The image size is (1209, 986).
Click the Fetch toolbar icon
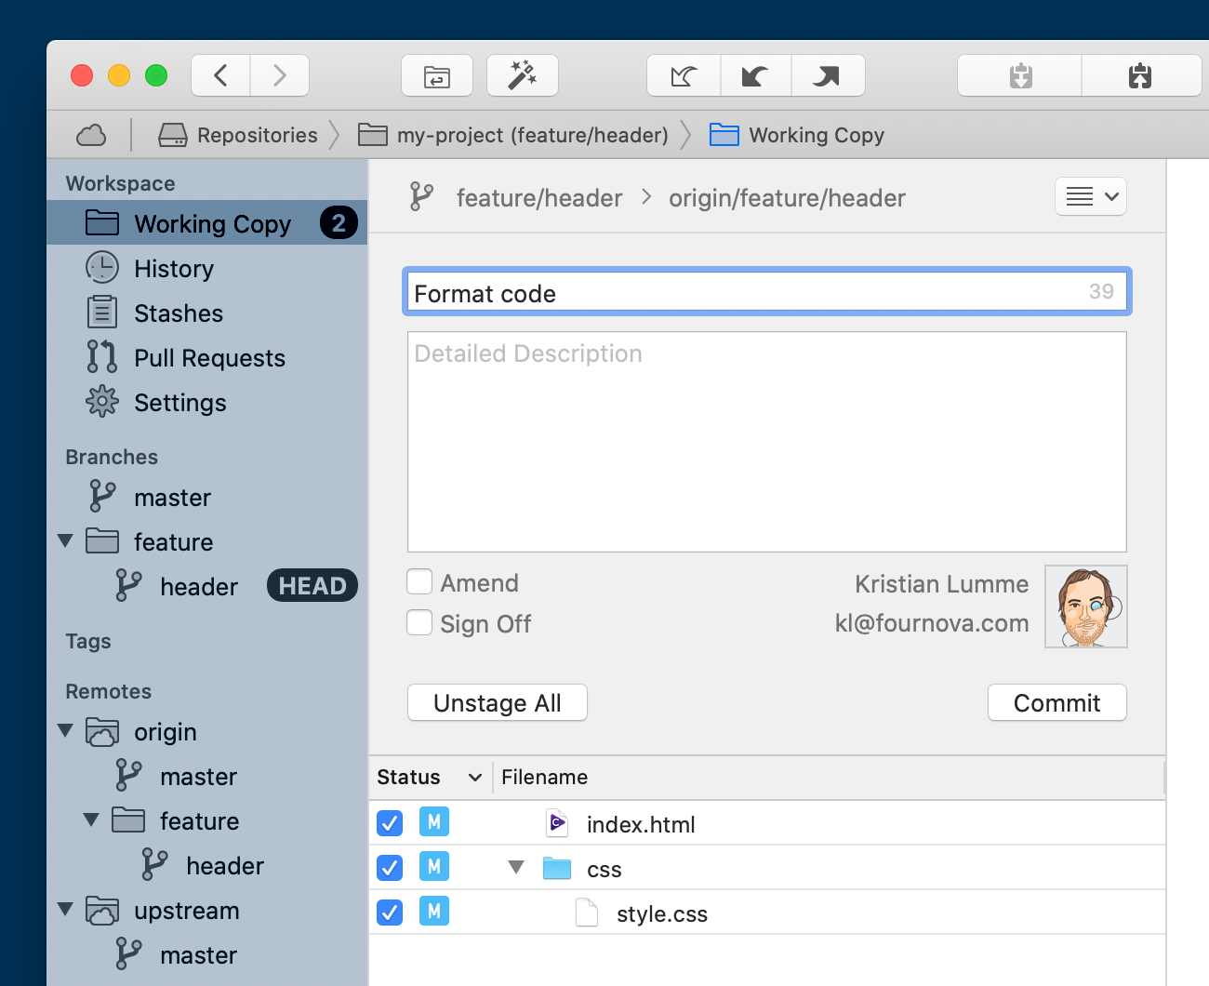click(684, 75)
